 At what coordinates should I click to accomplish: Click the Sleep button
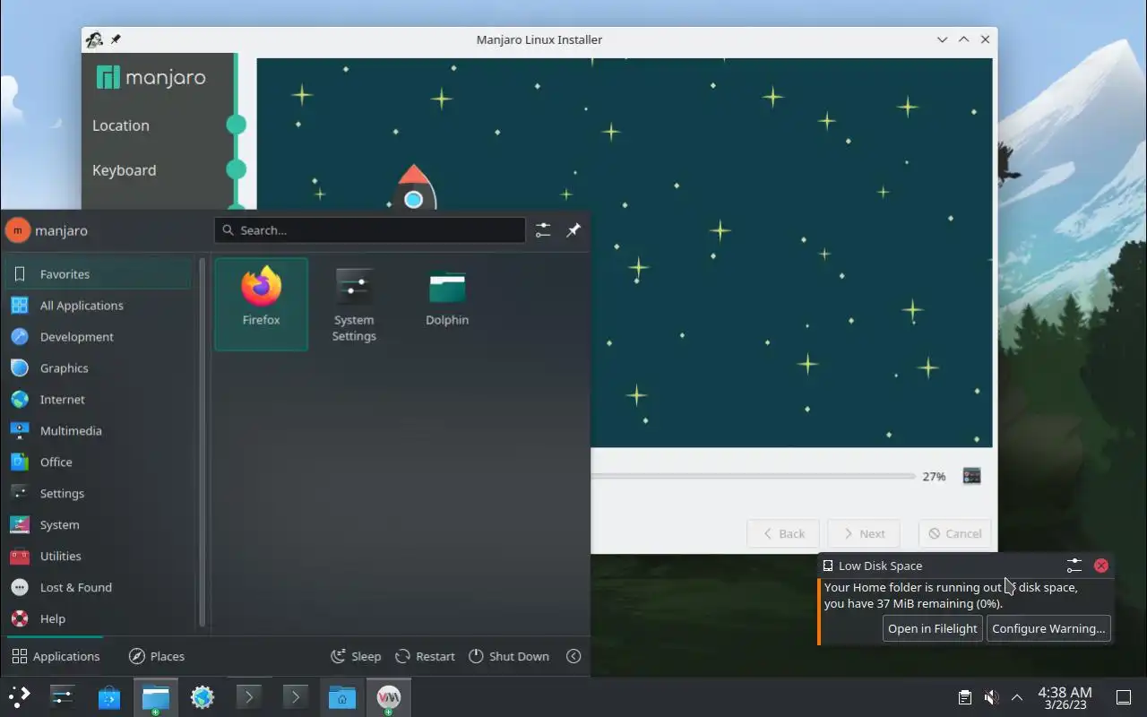pyautogui.click(x=356, y=656)
